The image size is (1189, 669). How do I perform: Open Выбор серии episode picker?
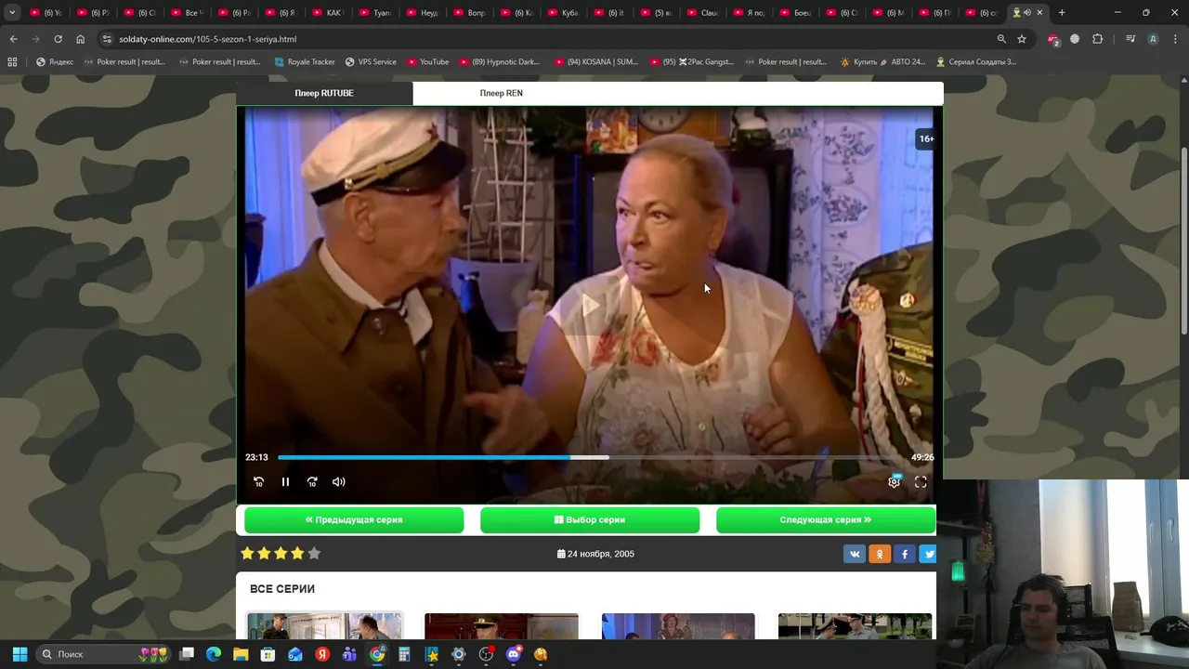point(590,519)
